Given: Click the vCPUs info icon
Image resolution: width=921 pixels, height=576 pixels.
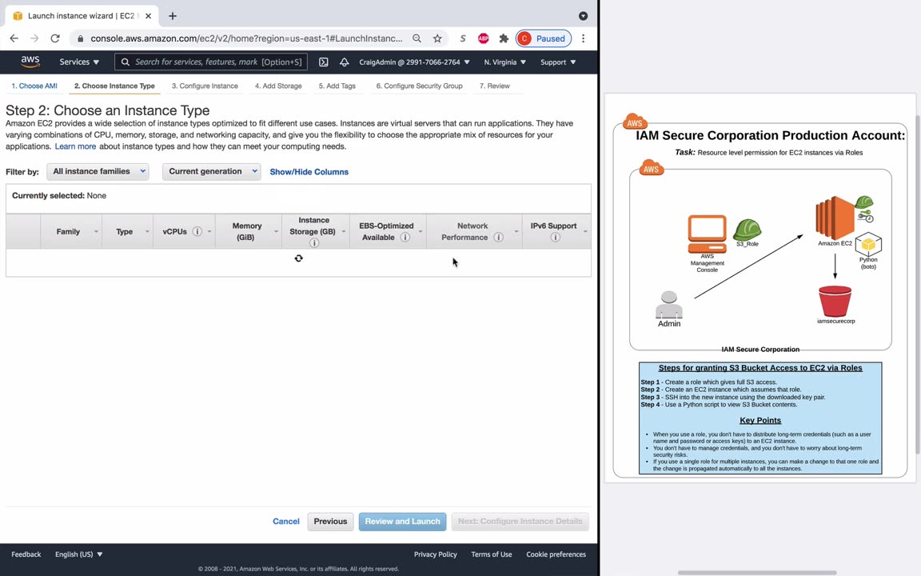Looking at the screenshot, I should [197, 231].
